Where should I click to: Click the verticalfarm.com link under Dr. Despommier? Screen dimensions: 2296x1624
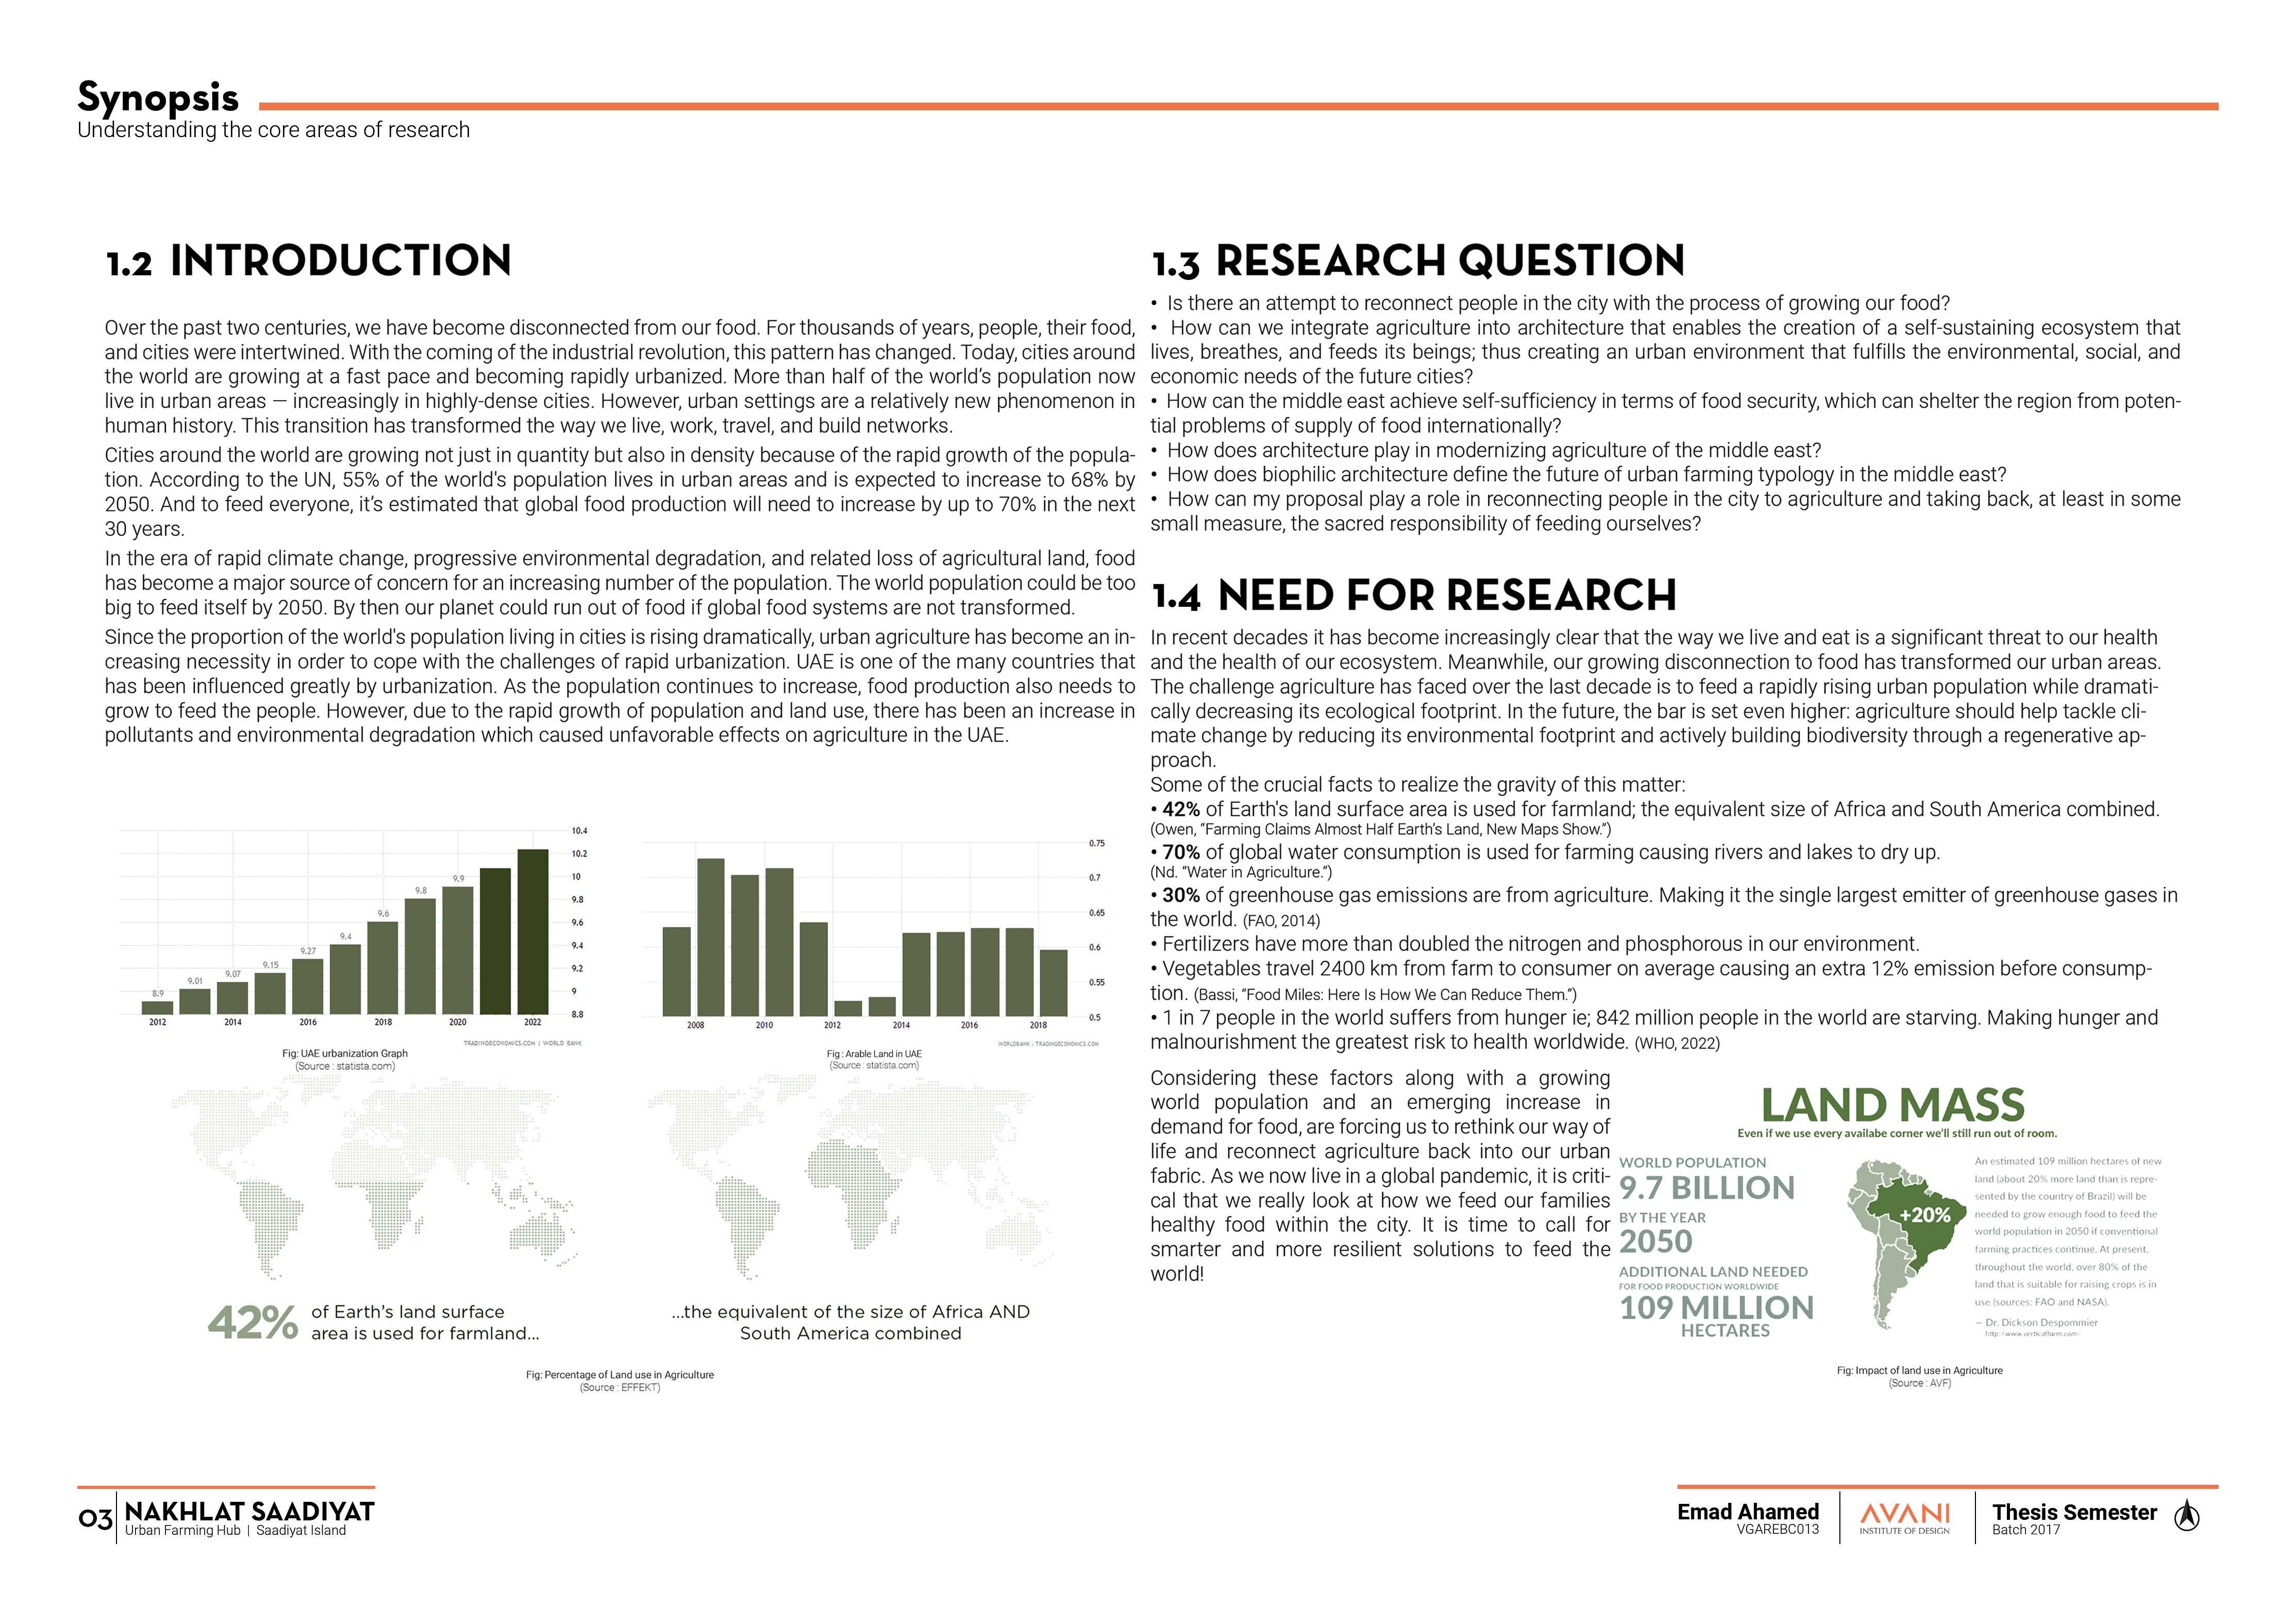(x=2032, y=1334)
